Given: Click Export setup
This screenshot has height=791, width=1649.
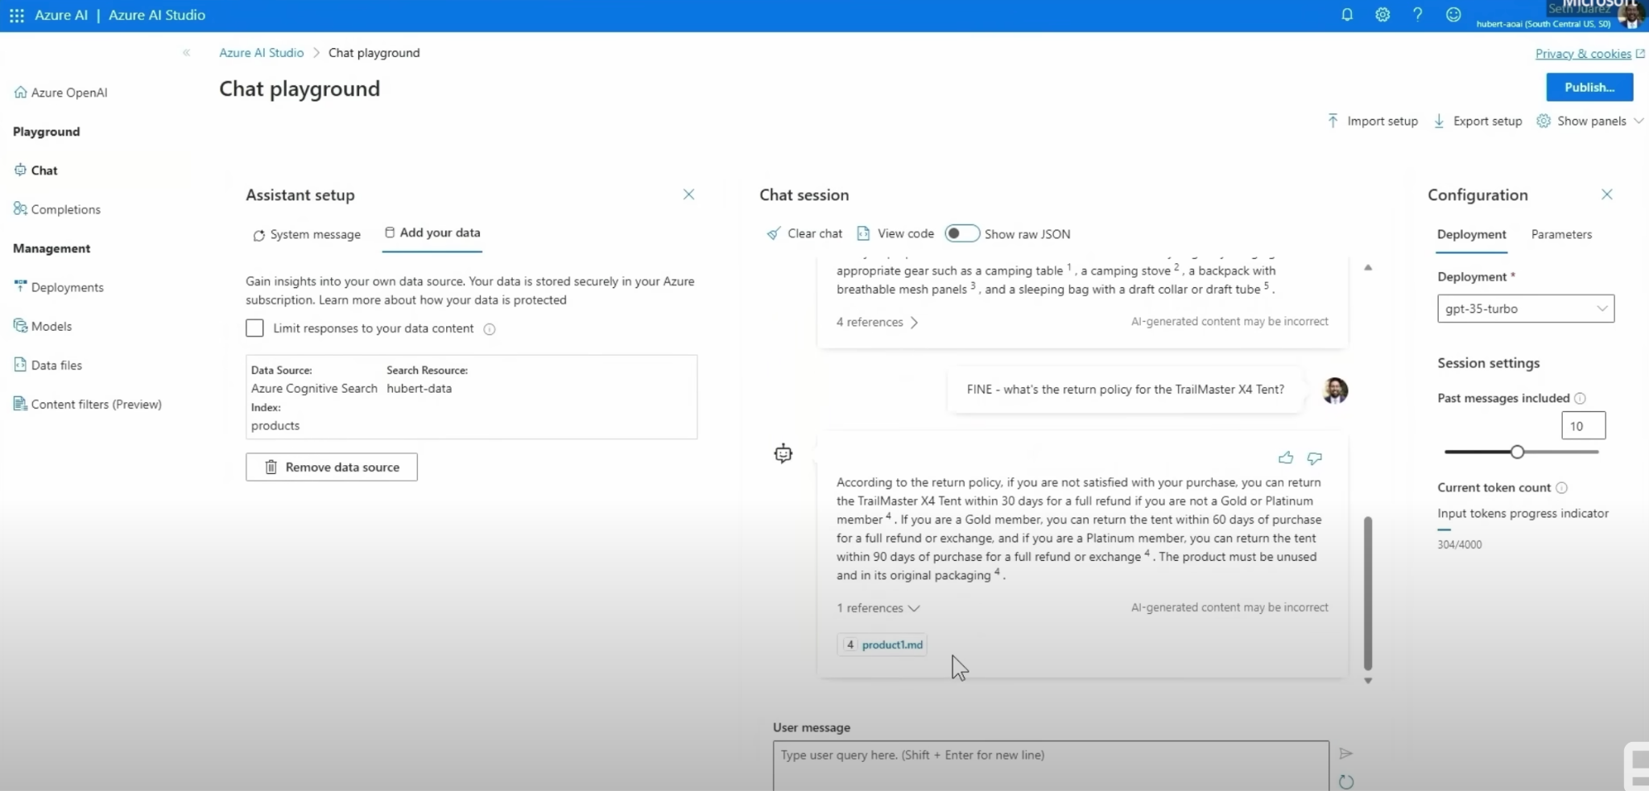Looking at the screenshot, I should (x=1478, y=121).
